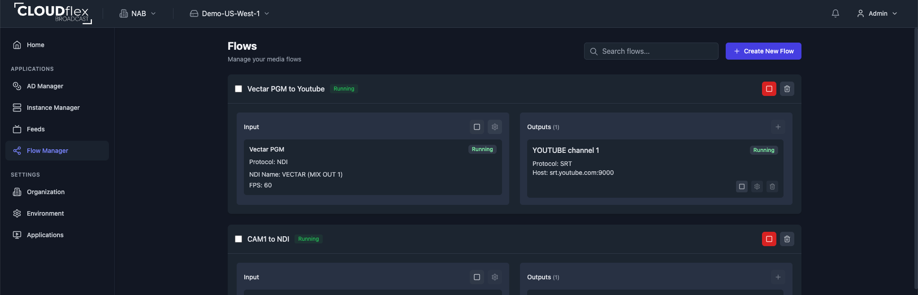Select the Vectar PGM to Youtube checkbox

click(238, 89)
